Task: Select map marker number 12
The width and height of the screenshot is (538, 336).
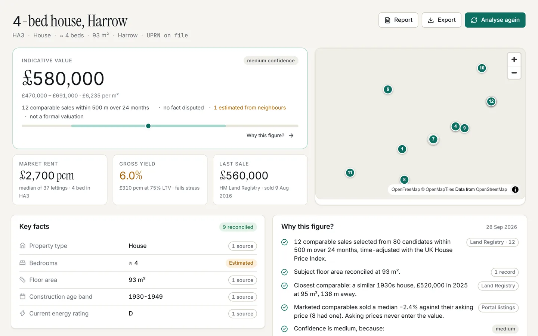Action: 491,101
